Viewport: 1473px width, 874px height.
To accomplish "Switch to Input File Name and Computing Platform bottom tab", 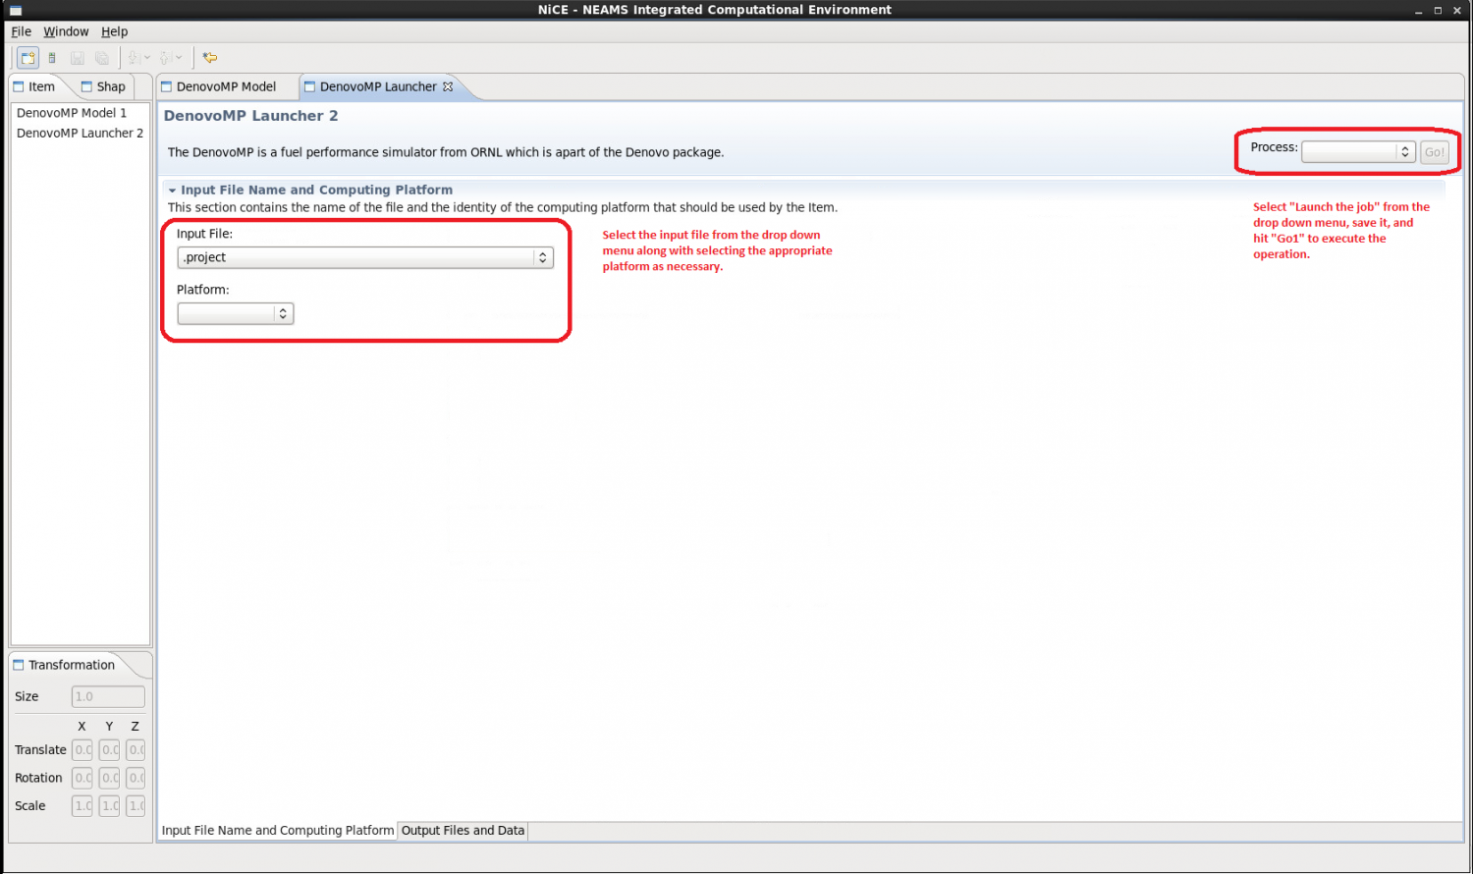I will click(x=278, y=831).
